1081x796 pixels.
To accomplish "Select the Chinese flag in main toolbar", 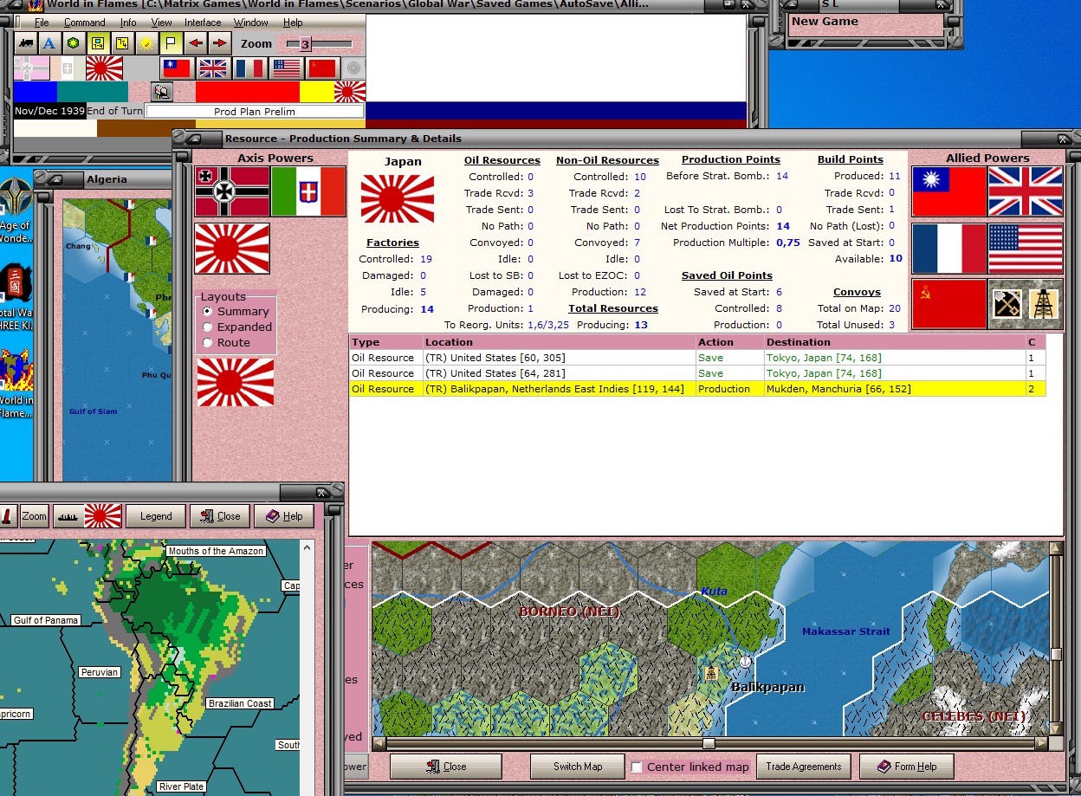I will pyautogui.click(x=177, y=68).
